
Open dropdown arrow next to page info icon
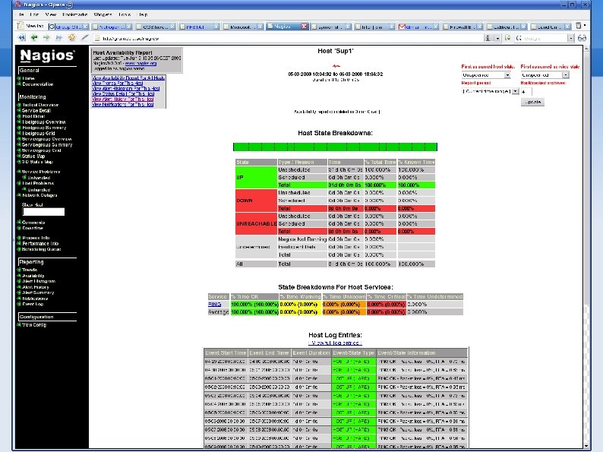click(x=497, y=38)
